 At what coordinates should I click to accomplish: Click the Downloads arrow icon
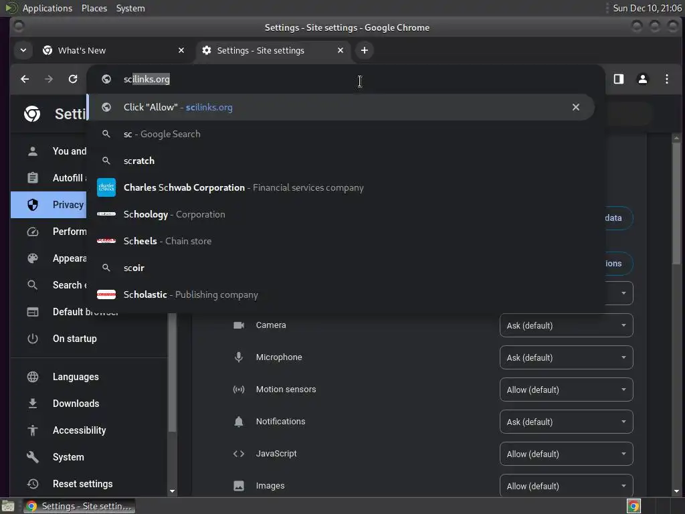click(33, 404)
